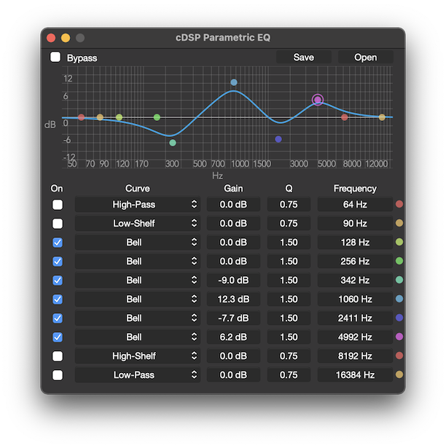
Task: Open the Low-Shelf curve type dropdown
Action: tap(138, 224)
